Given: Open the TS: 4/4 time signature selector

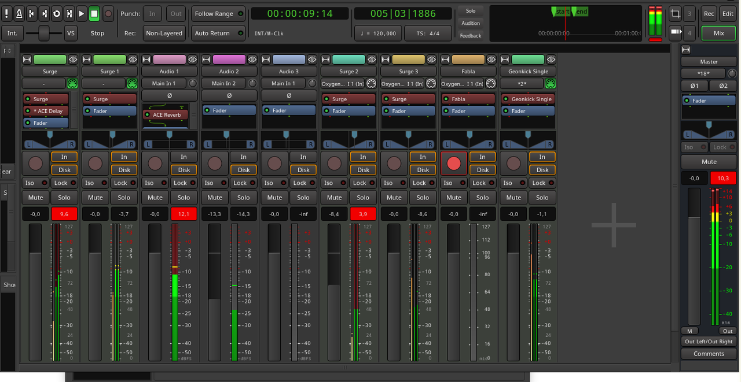Looking at the screenshot, I should point(428,33).
